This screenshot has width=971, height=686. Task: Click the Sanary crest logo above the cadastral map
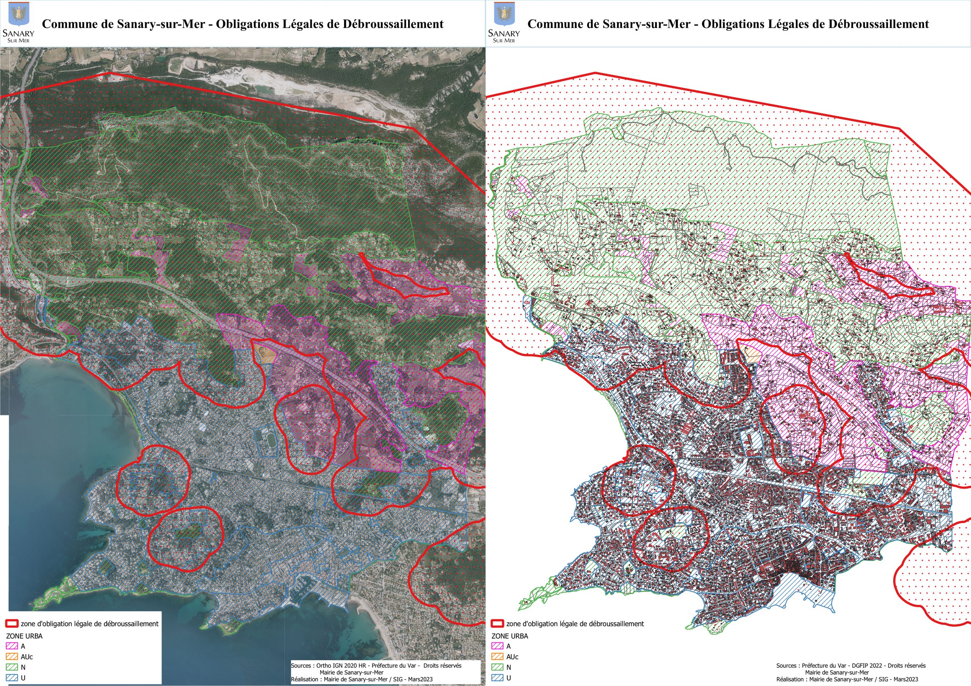(504, 23)
